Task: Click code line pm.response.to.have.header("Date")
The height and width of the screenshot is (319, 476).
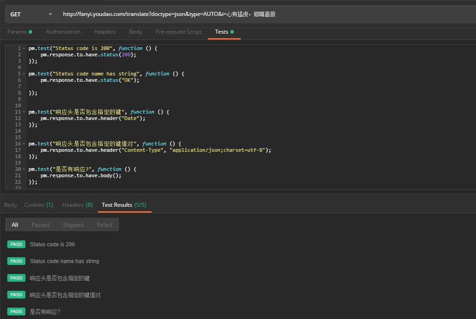Action: (x=93, y=119)
